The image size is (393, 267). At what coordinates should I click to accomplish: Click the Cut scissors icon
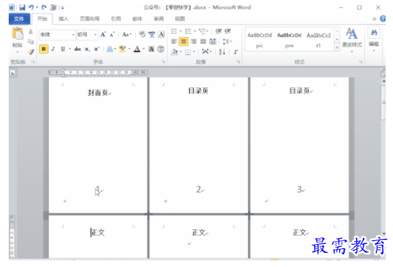(x=31, y=32)
